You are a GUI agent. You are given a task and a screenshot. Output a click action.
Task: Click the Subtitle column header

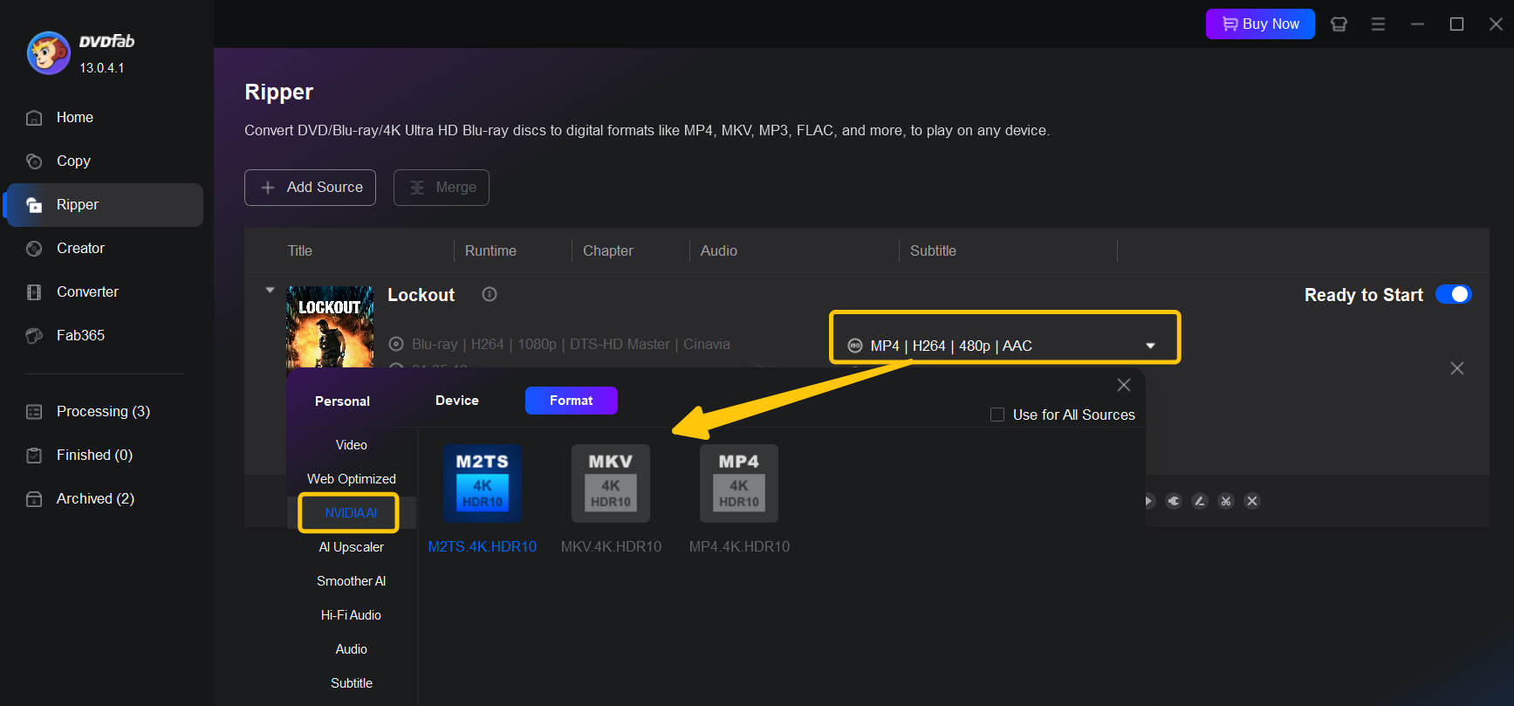coord(933,250)
